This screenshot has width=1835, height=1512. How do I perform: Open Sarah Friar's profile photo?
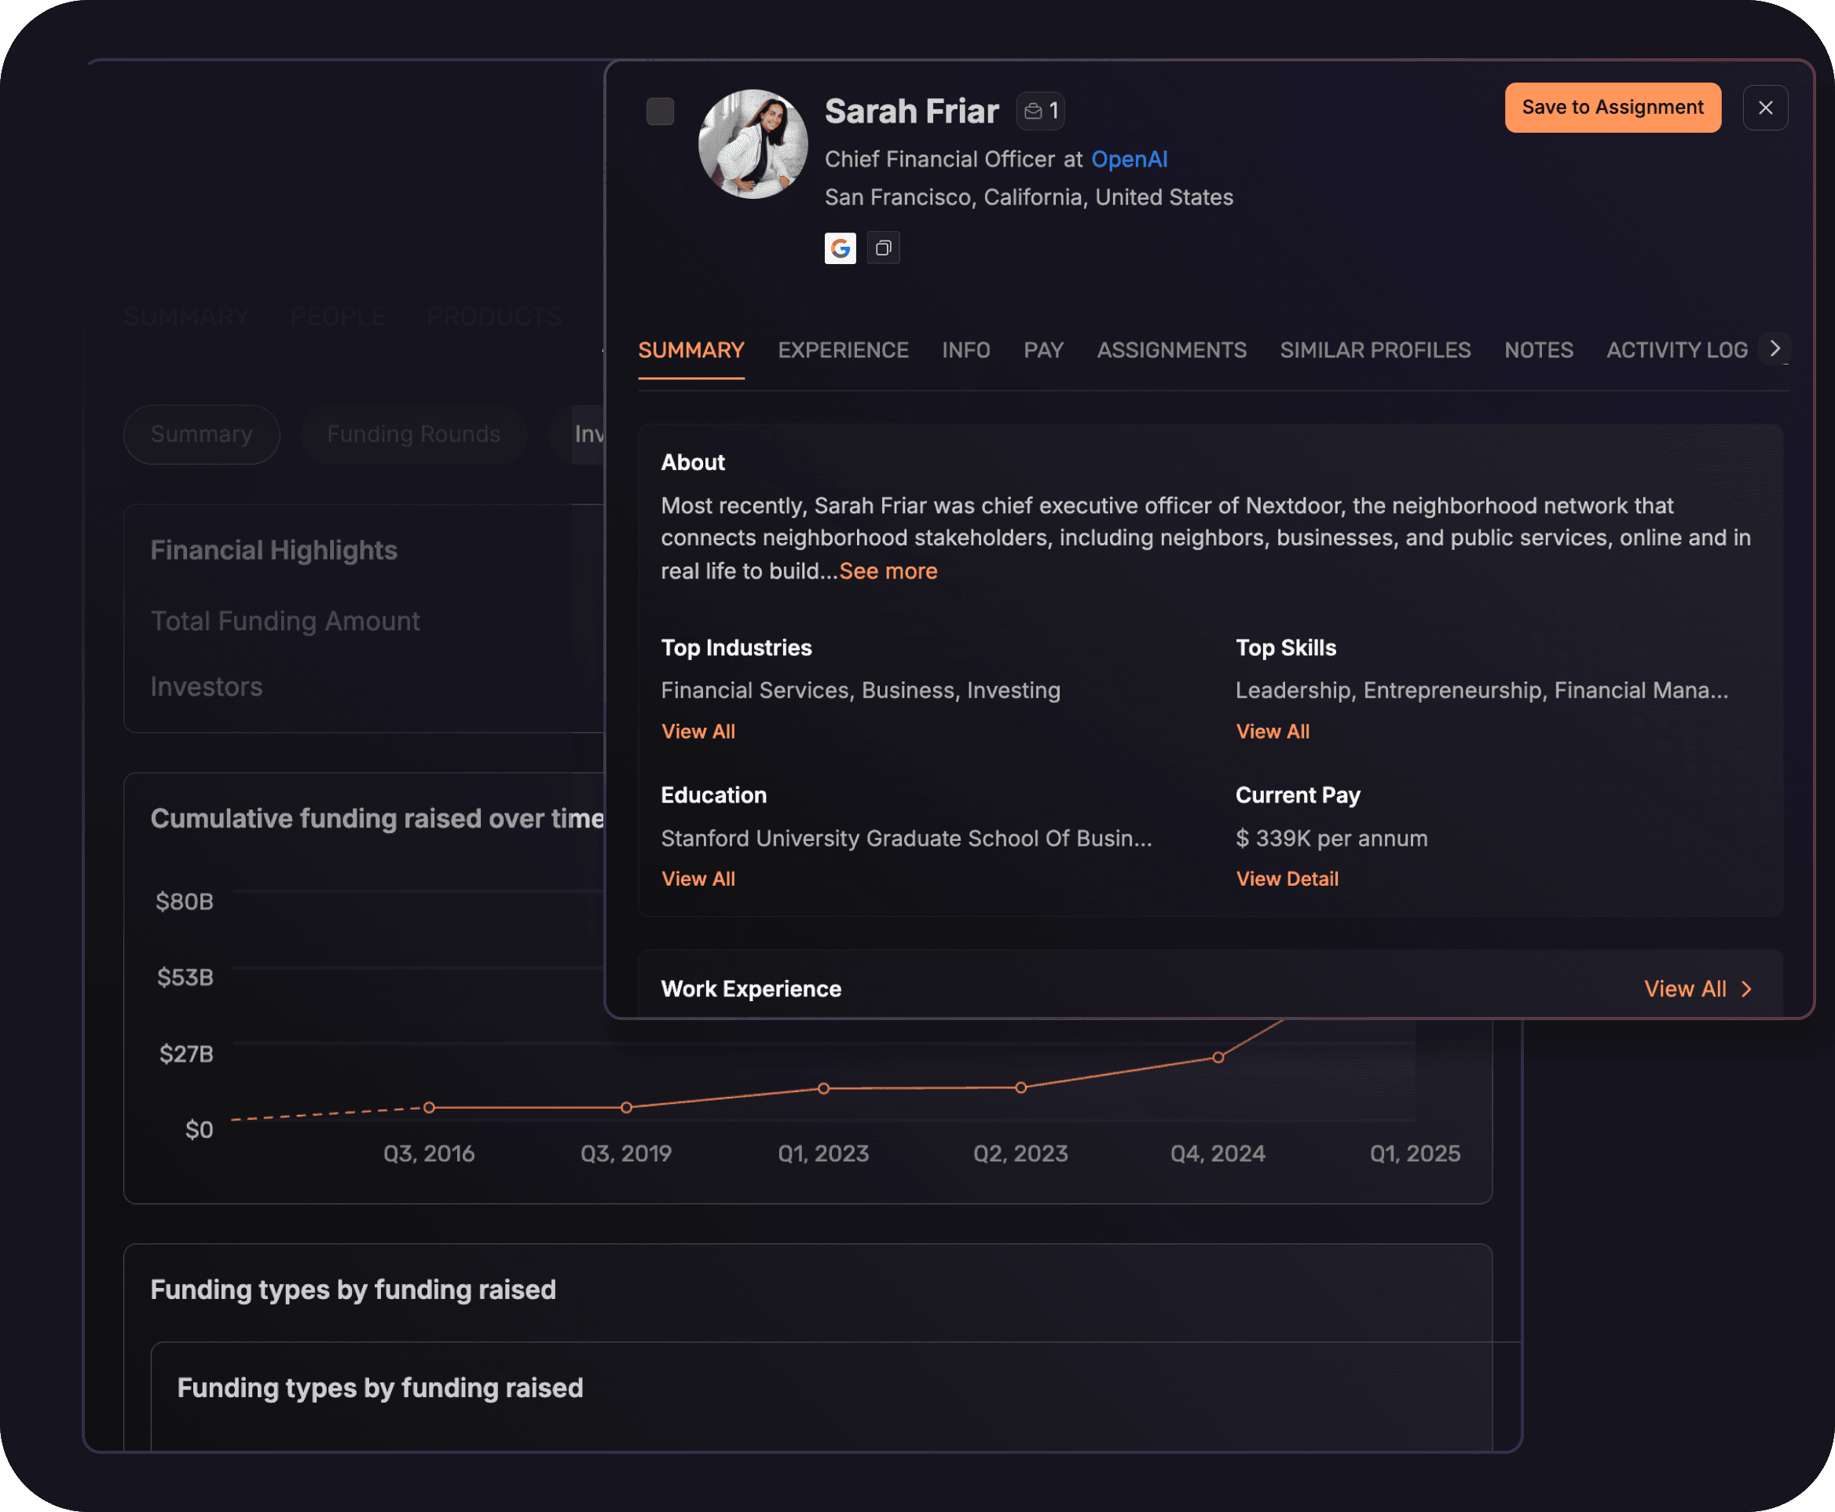(753, 144)
